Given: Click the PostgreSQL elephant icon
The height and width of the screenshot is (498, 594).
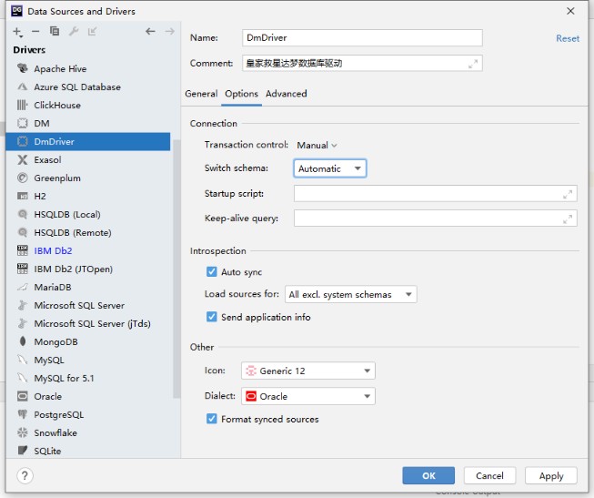Looking at the screenshot, I should click(23, 414).
